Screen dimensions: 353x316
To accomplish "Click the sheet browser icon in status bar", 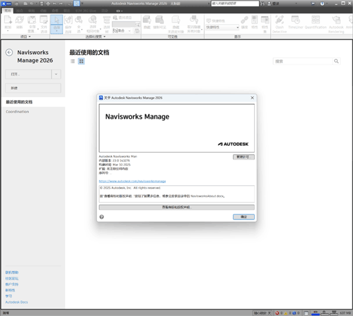I will [306, 313].
